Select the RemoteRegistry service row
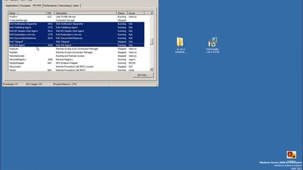 (x=77, y=59)
